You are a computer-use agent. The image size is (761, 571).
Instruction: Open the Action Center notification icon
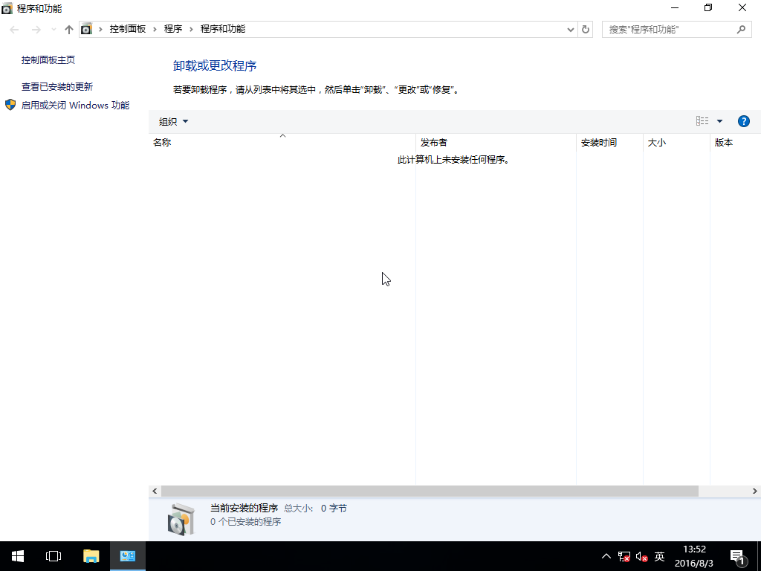pyautogui.click(x=737, y=555)
